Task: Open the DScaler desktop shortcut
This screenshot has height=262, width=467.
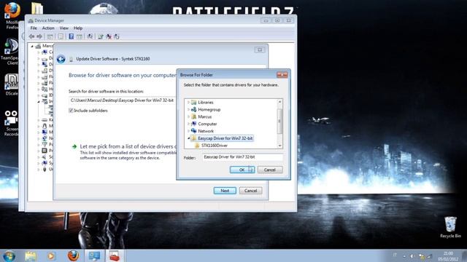Action: tap(12, 84)
